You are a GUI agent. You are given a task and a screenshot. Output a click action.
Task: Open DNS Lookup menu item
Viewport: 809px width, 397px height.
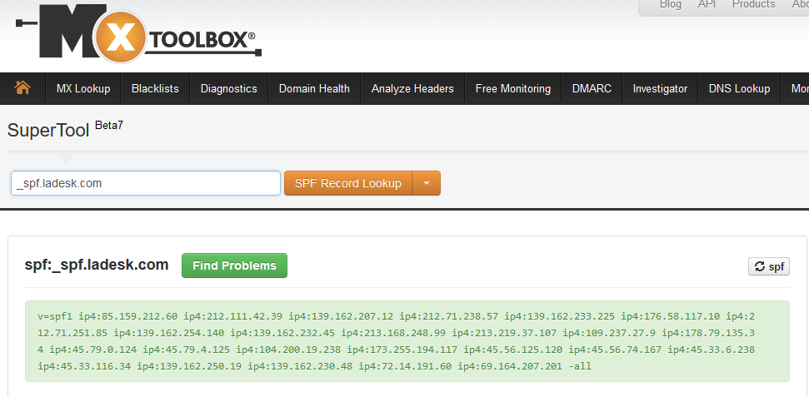click(739, 89)
